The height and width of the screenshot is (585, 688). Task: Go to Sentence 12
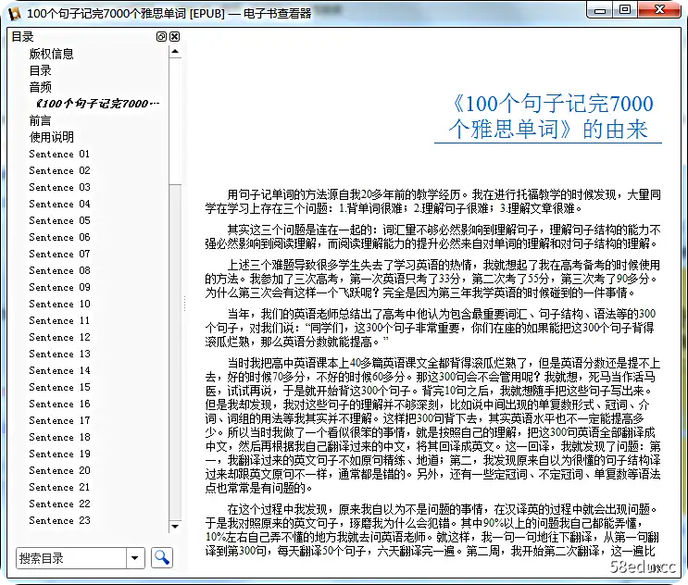(x=59, y=337)
